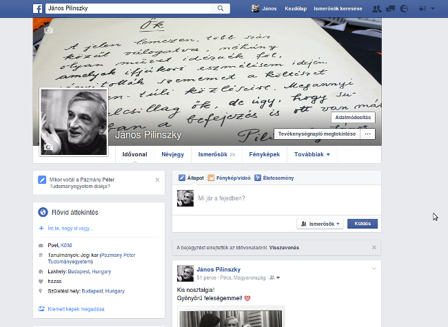Click the small János avatar in the top bar
Image resolution: width=448 pixels, height=327 pixels.
pyautogui.click(x=255, y=8)
